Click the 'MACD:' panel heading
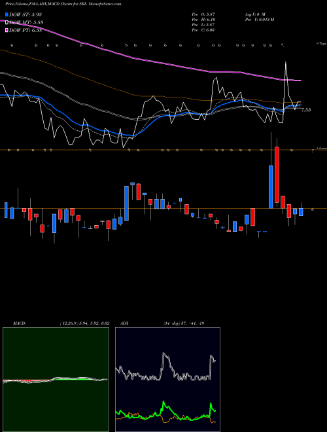The width and height of the screenshot is (327, 432). pos(19,323)
